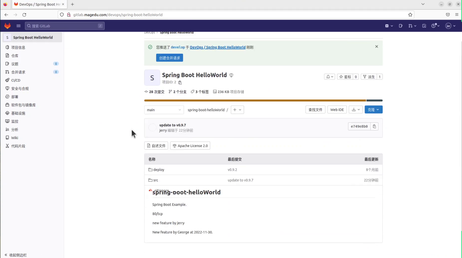Focus the GitLab search box
The width and height of the screenshot is (462, 258).
[65, 26]
